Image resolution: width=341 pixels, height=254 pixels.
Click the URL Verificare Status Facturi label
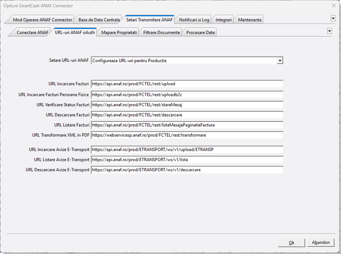pyautogui.click(x=63, y=105)
